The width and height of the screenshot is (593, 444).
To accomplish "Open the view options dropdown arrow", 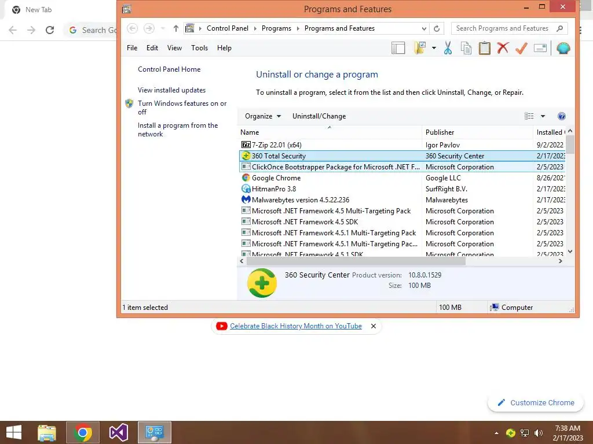I will [x=543, y=116].
